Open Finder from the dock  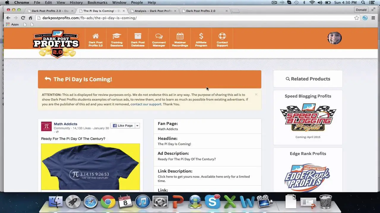[56, 202]
